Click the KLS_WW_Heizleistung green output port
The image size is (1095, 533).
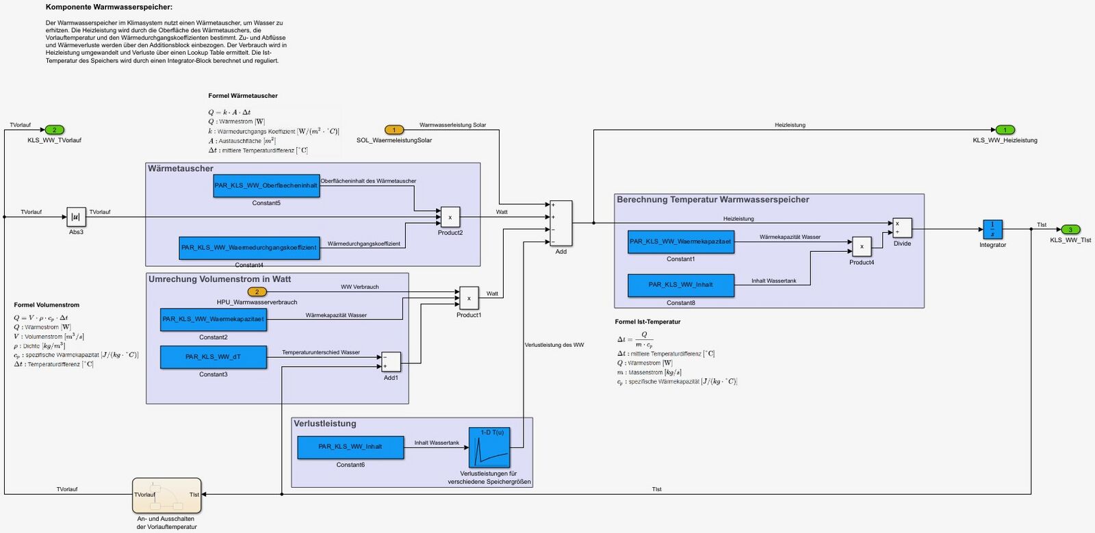click(x=1005, y=130)
